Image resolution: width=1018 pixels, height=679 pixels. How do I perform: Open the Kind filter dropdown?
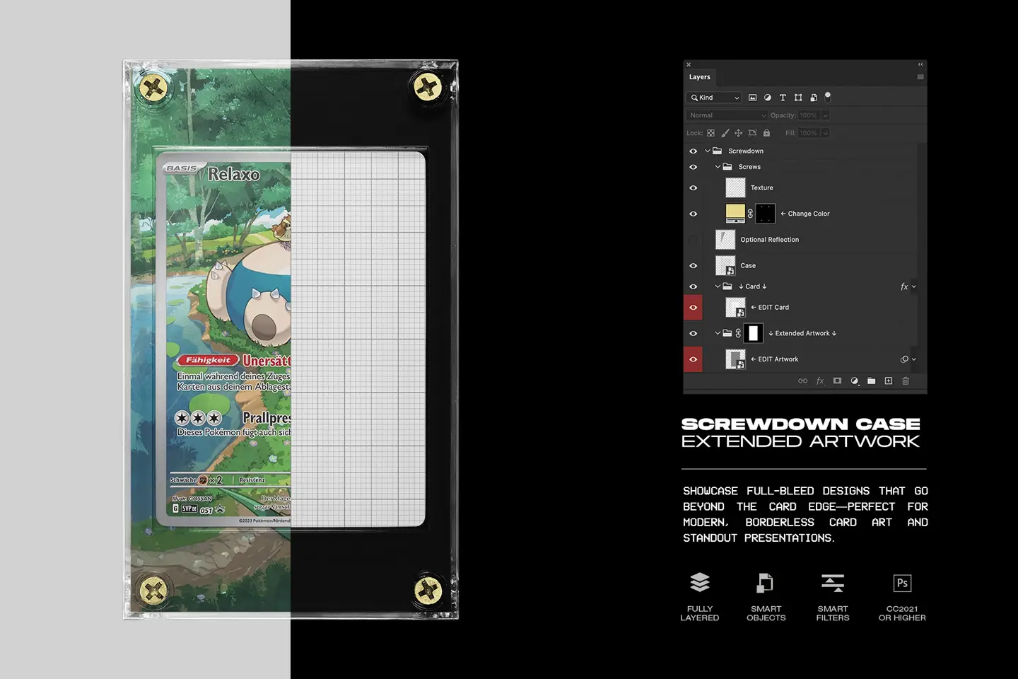pyautogui.click(x=713, y=98)
